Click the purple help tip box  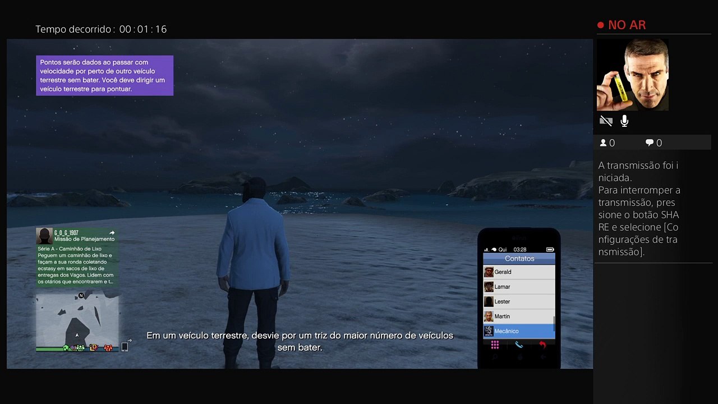tap(104, 76)
